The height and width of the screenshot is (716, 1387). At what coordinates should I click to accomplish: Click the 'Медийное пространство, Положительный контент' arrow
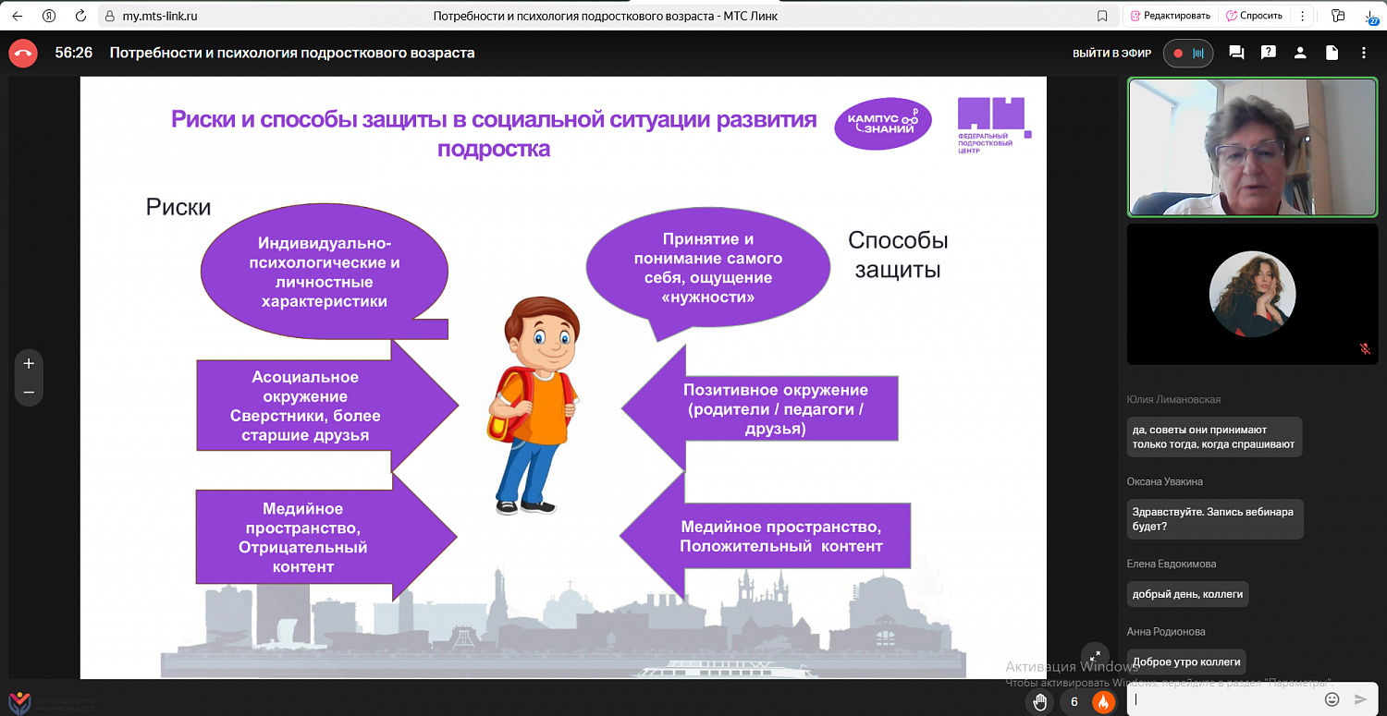click(765, 537)
